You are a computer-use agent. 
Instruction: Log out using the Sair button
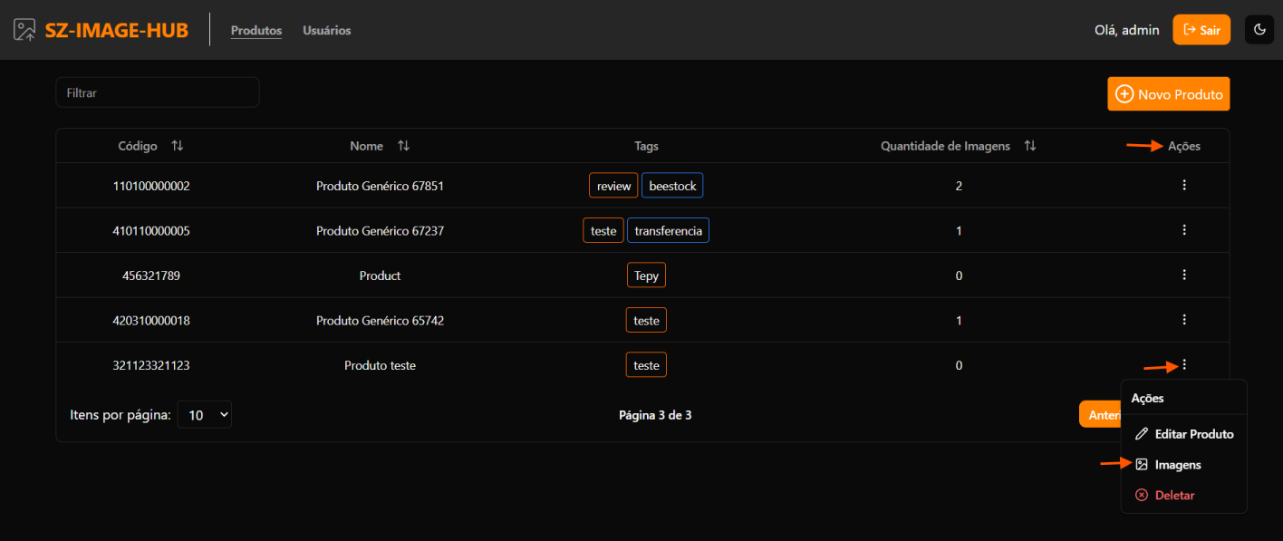[1201, 30]
